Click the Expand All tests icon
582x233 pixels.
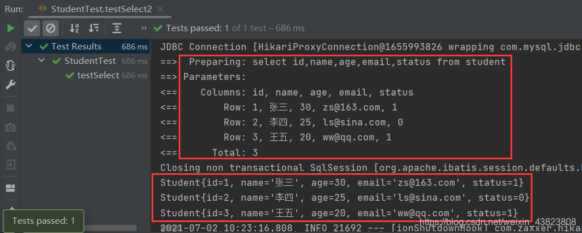pyautogui.click(x=117, y=28)
